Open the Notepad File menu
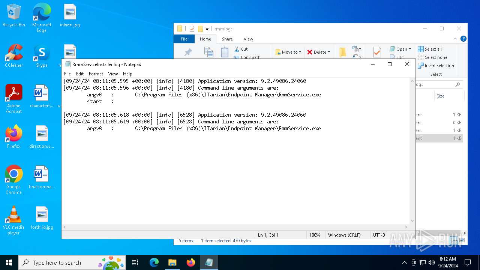Screen dimensions: 480x270 tap(67, 74)
